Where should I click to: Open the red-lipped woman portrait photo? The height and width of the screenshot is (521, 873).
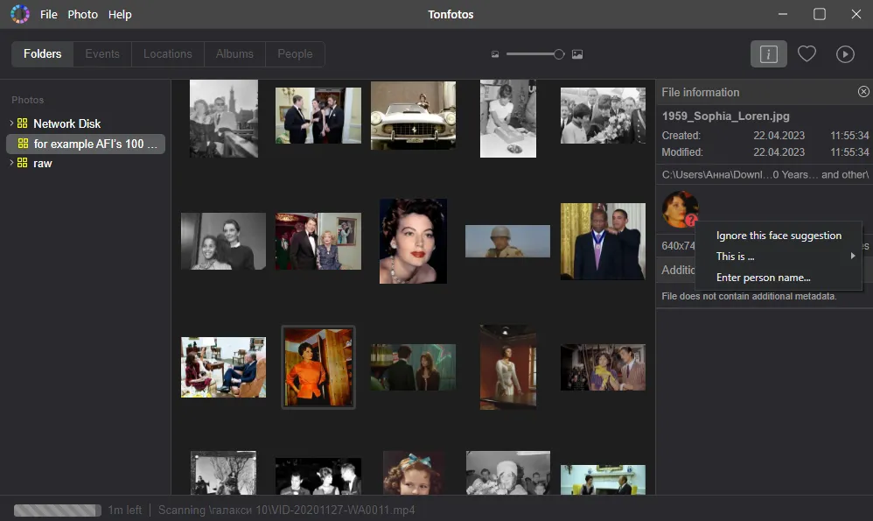point(413,242)
